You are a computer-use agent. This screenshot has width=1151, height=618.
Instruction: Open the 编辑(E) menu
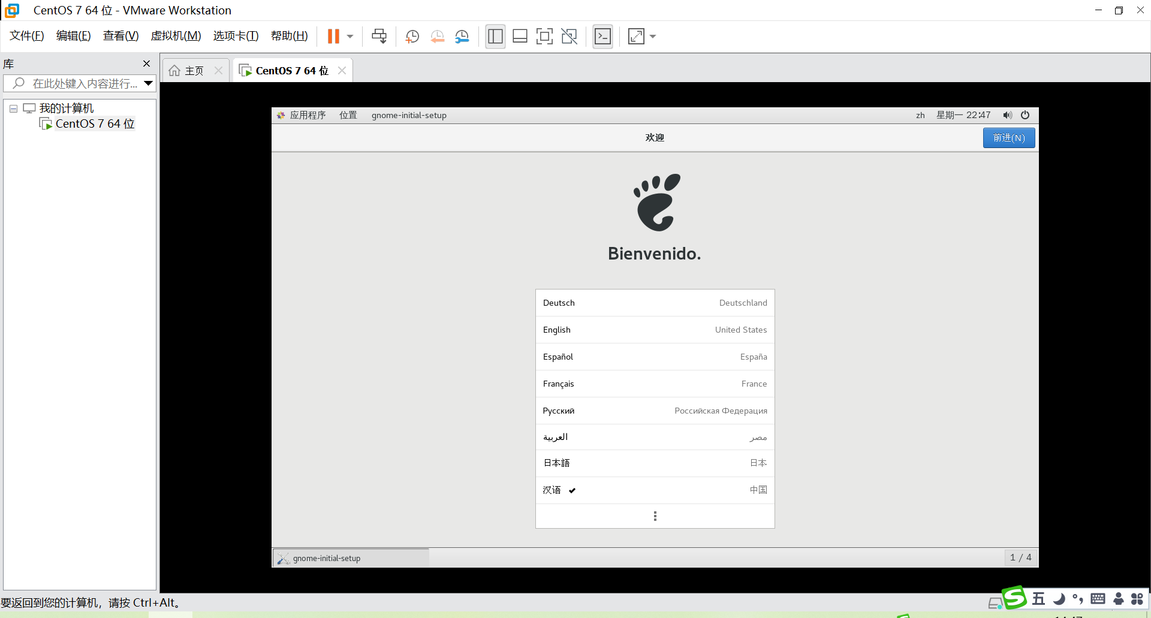74,36
